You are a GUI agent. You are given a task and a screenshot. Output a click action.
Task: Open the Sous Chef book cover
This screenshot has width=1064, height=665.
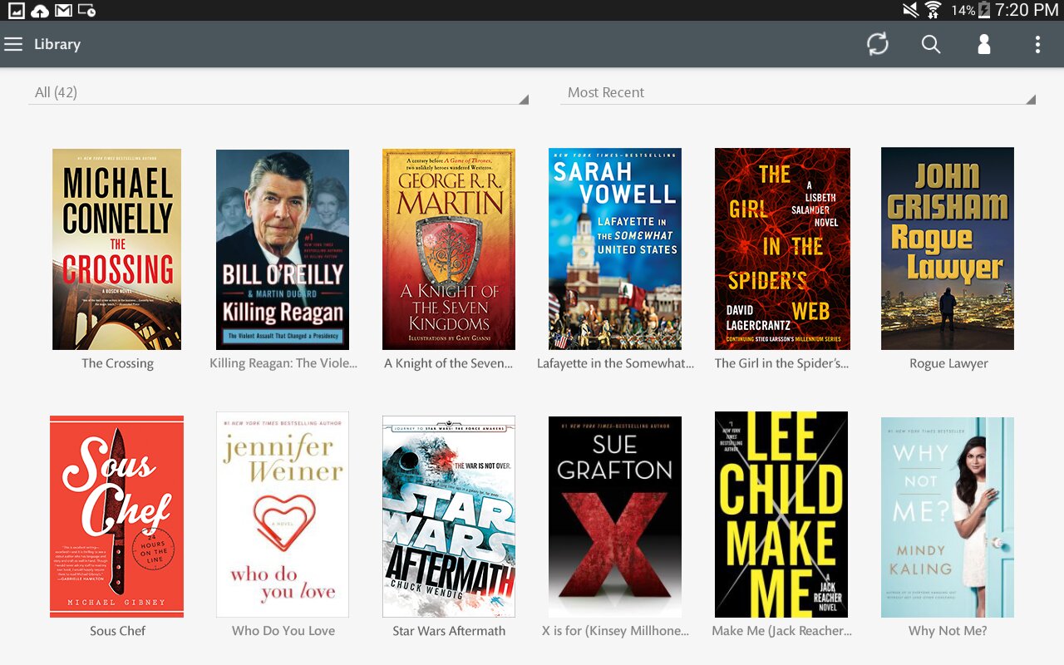coord(116,516)
